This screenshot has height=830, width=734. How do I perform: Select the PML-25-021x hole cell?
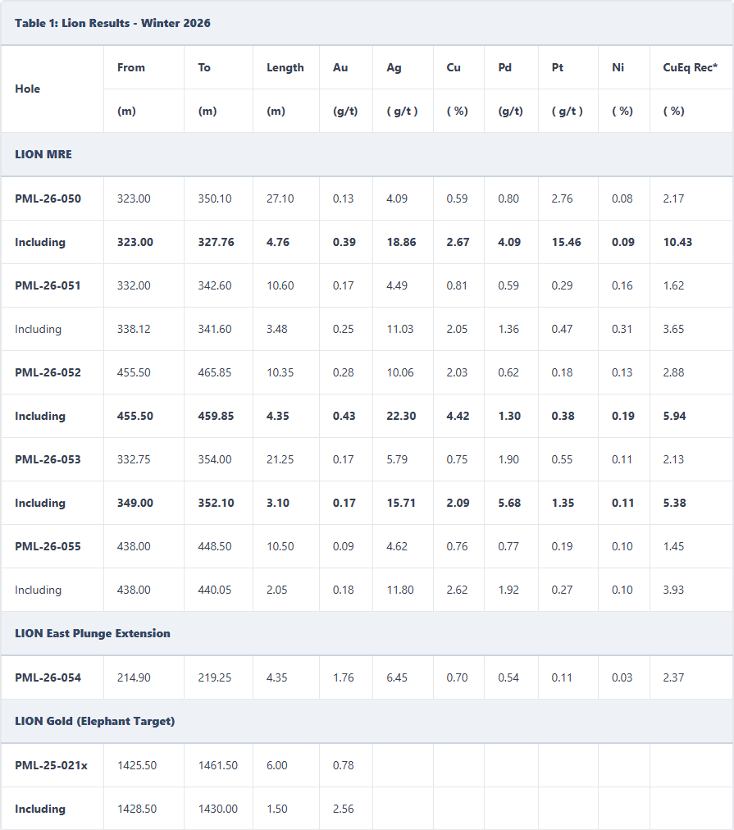click(x=51, y=765)
